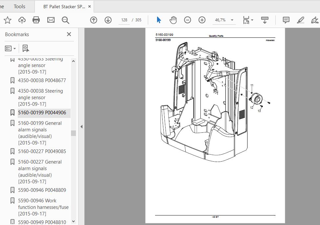Open the find text magnifier tool
Image resolution: width=320 pixels, height=225 pixels.
(x=65, y=20)
